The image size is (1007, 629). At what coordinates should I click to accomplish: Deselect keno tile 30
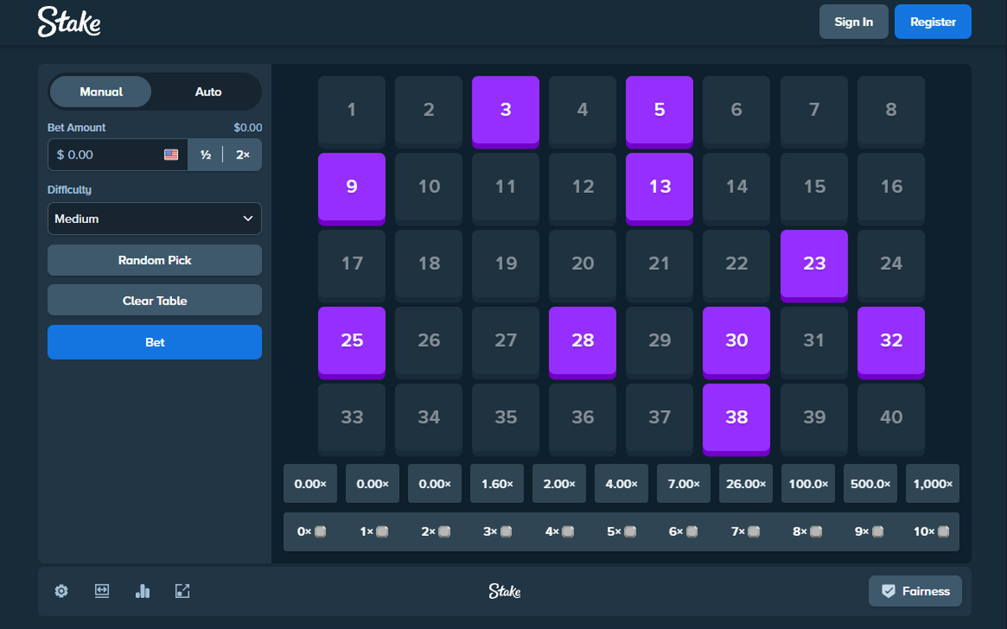736,342
